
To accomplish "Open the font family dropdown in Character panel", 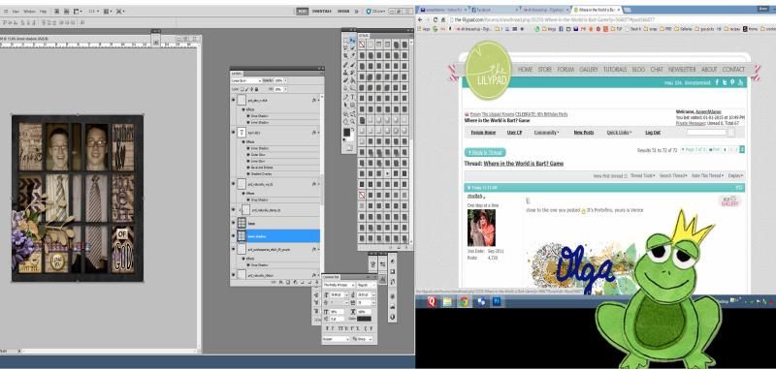I will pyautogui.click(x=339, y=285).
